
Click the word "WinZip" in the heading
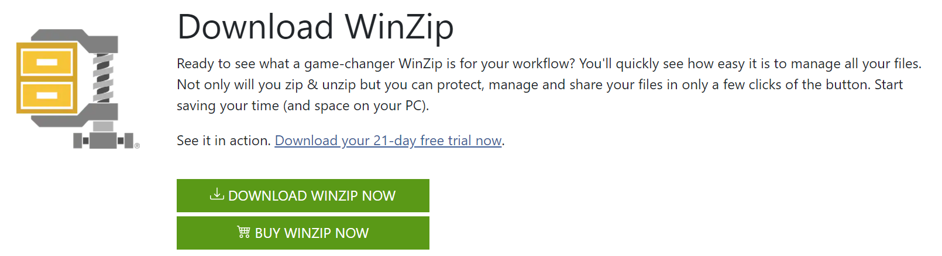pos(399,27)
